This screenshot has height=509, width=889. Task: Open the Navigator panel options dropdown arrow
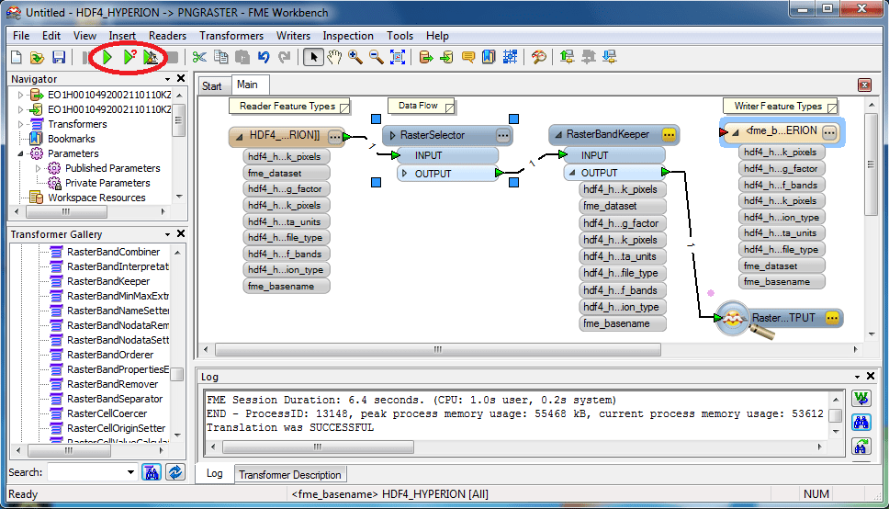click(x=168, y=79)
